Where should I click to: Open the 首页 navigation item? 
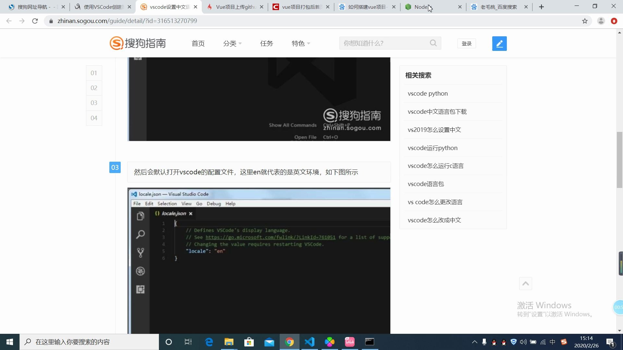coord(198,43)
